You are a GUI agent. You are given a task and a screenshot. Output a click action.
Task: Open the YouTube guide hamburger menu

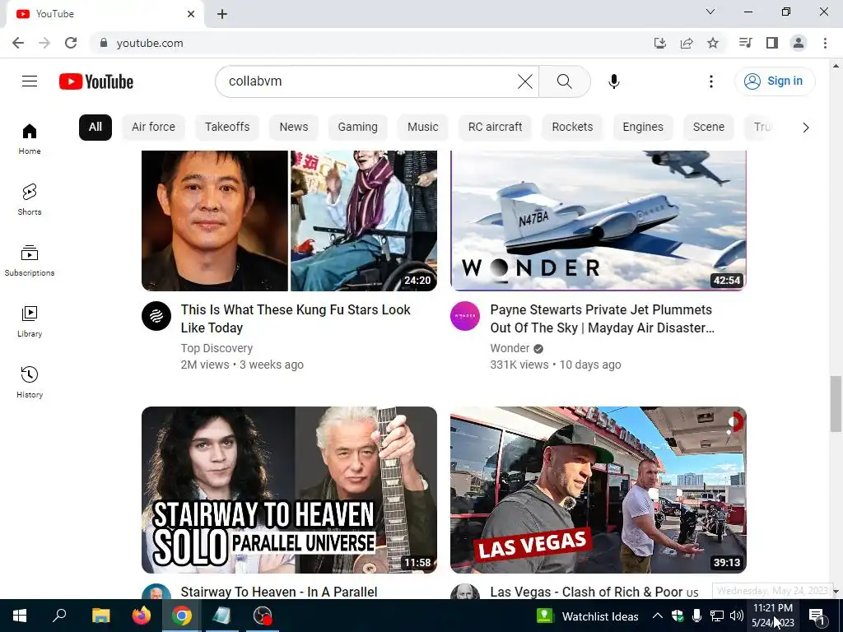coord(30,81)
